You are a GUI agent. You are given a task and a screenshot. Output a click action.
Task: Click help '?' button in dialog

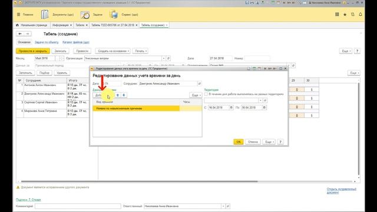(x=280, y=142)
